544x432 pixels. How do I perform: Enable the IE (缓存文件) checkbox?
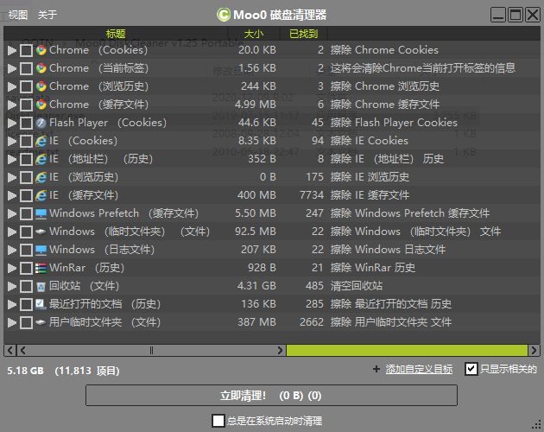26,195
